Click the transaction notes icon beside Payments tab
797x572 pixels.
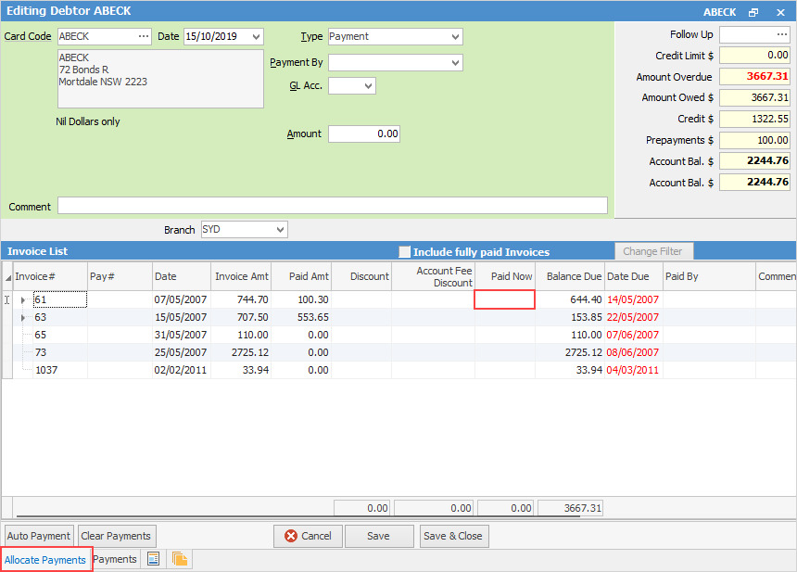coord(153,559)
